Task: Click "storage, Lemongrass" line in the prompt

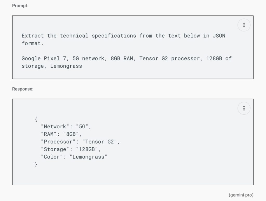Action: (x=52, y=66)
